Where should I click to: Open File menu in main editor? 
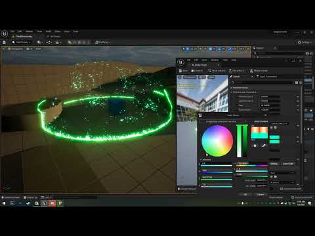click(x=12, y=31)
